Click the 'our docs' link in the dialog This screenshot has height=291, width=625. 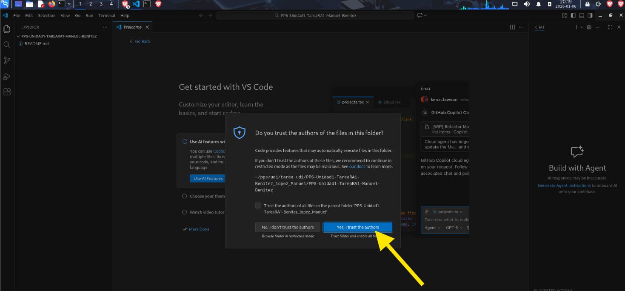click(357, 166)
